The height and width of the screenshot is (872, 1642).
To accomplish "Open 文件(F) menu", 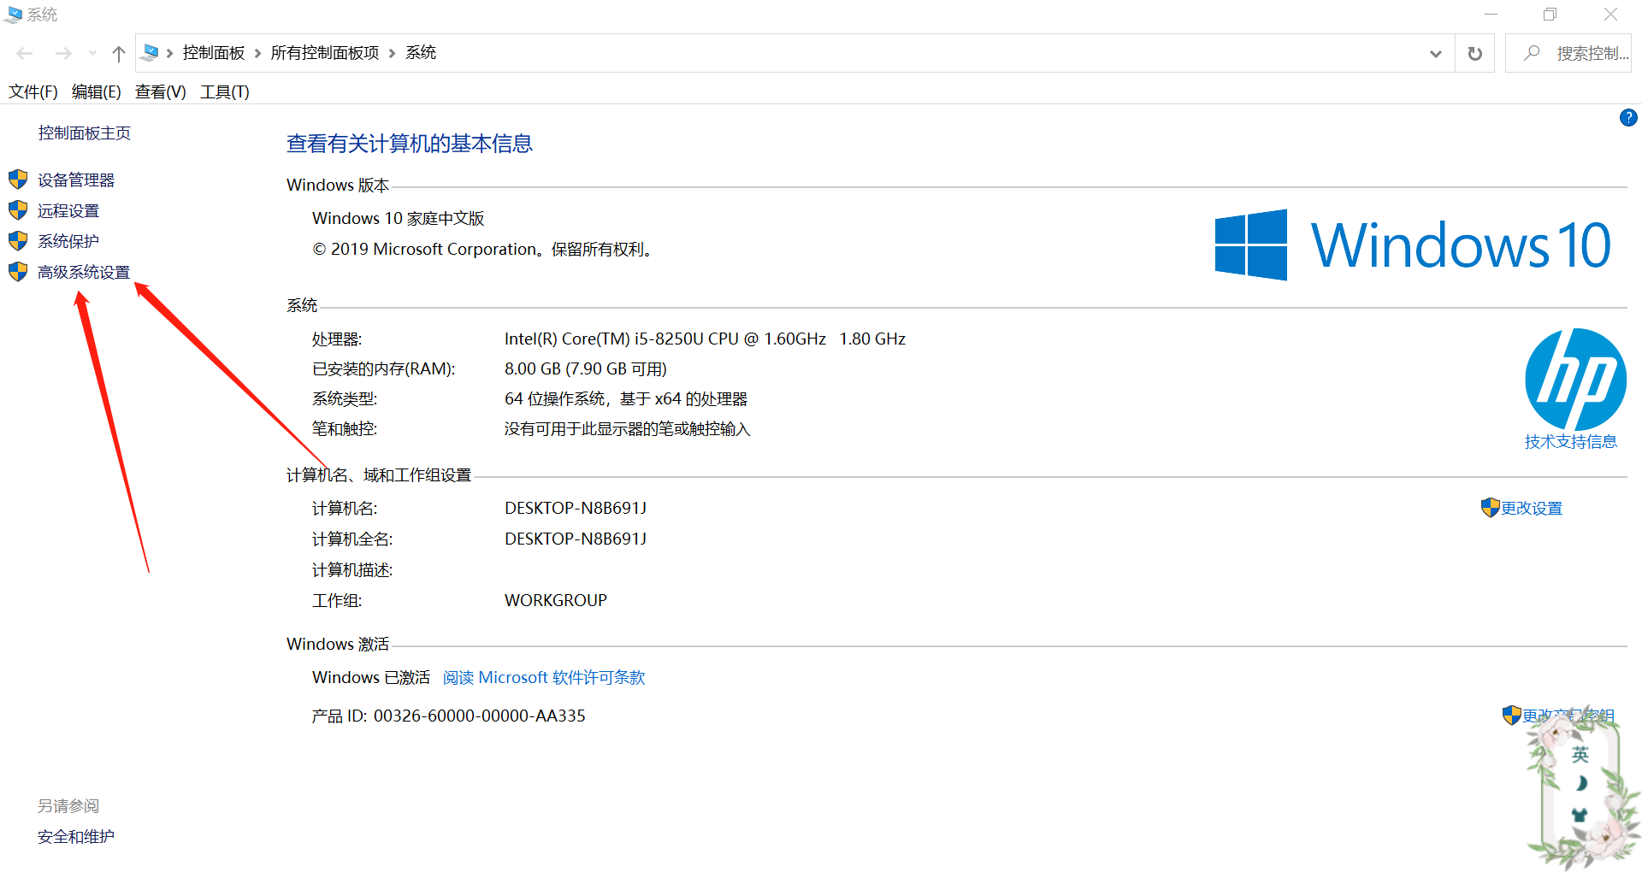I will 33,91.
